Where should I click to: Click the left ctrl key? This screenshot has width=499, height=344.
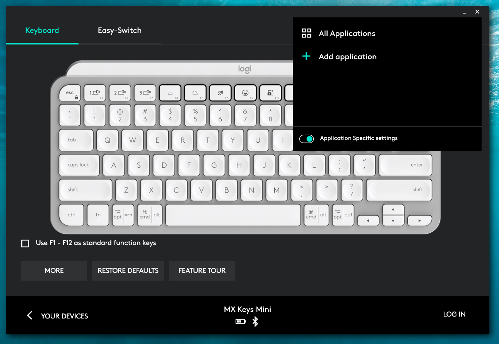click(x=72, y=215)
